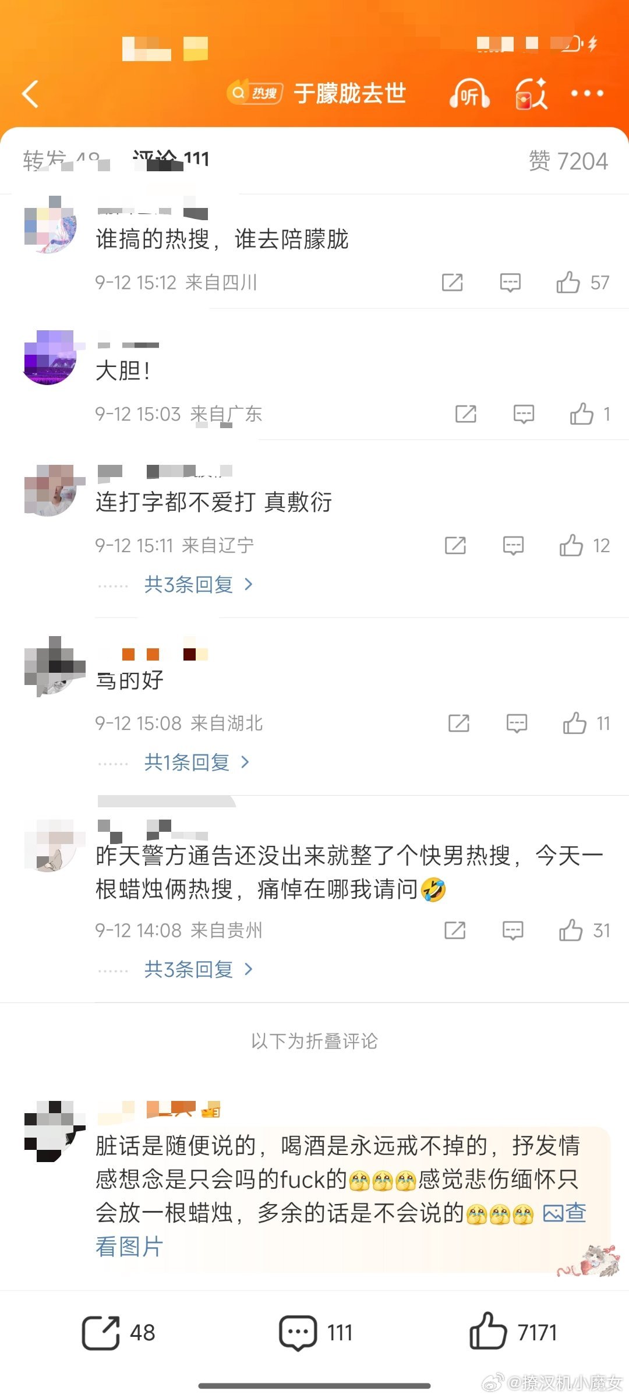Expand 共3条回复 under the Liaoning comment
Viewport: 629px width, 1398px height.
tap(199, 584)
